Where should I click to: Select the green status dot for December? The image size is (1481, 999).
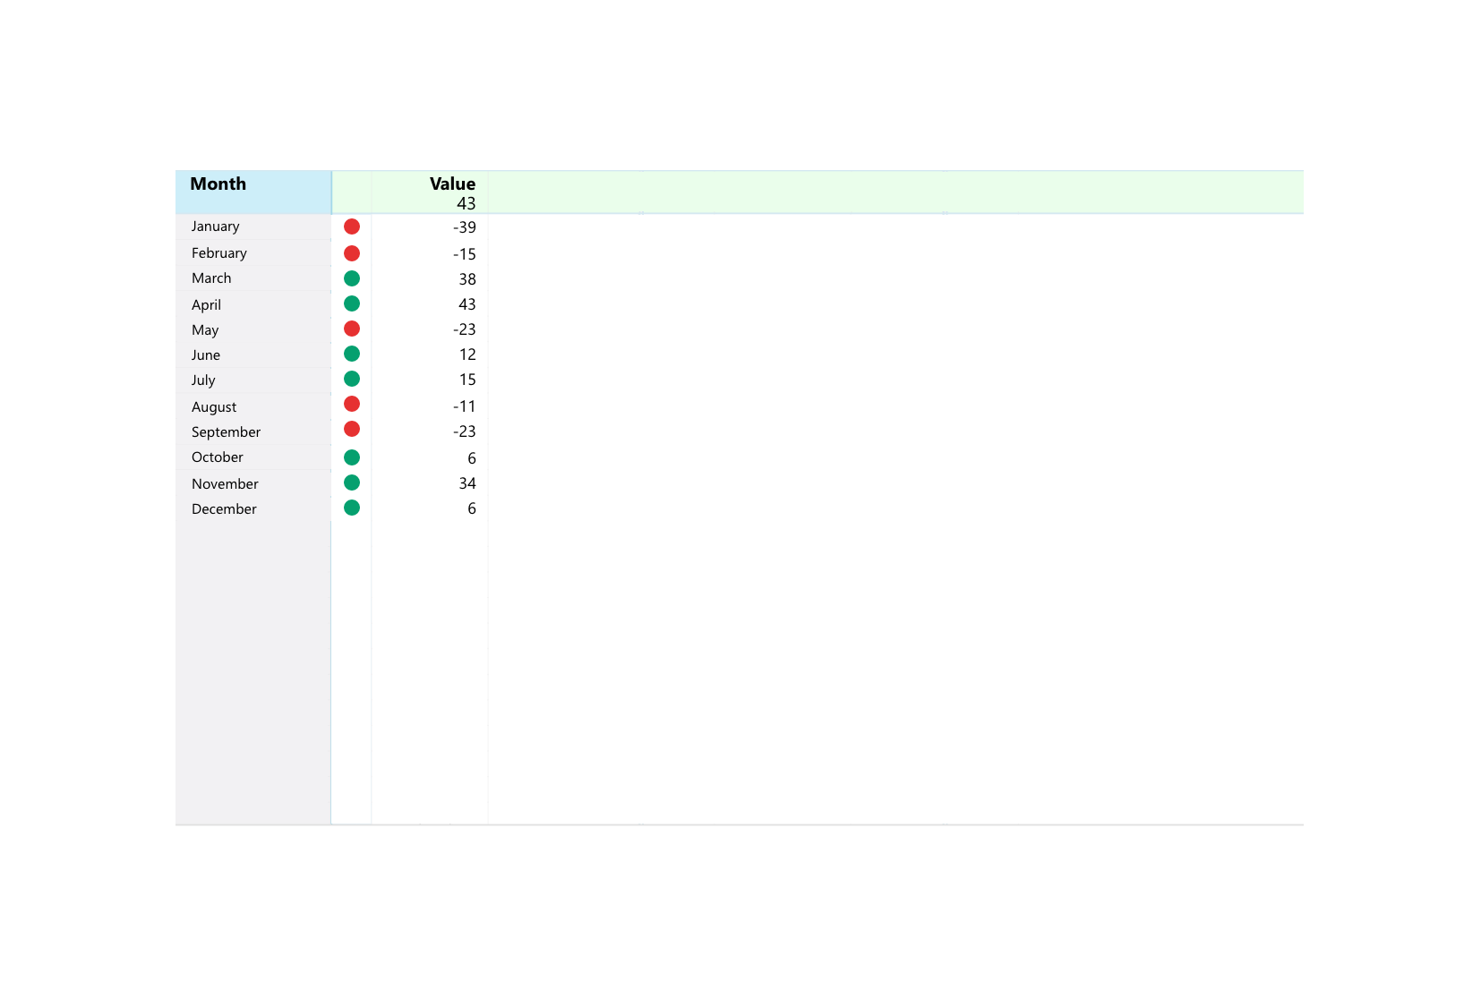click(352, 507)
